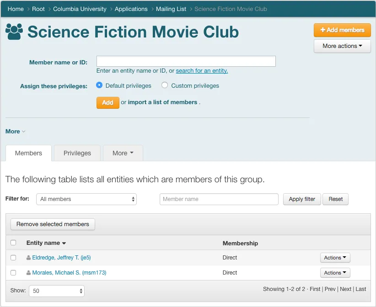Switch to the Members tab
The height and width of the screenshot is (307, 376).
pos(28,153)
